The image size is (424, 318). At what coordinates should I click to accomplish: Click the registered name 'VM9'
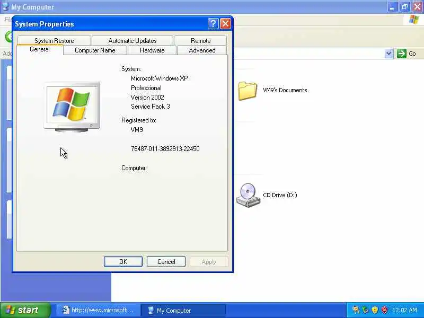pos(137,130)
